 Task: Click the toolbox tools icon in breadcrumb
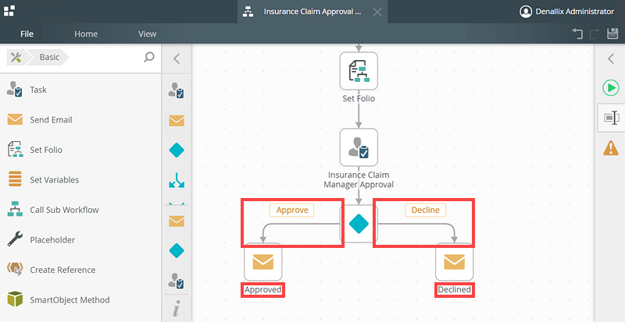pyautogui.click(x=16, y=58)
